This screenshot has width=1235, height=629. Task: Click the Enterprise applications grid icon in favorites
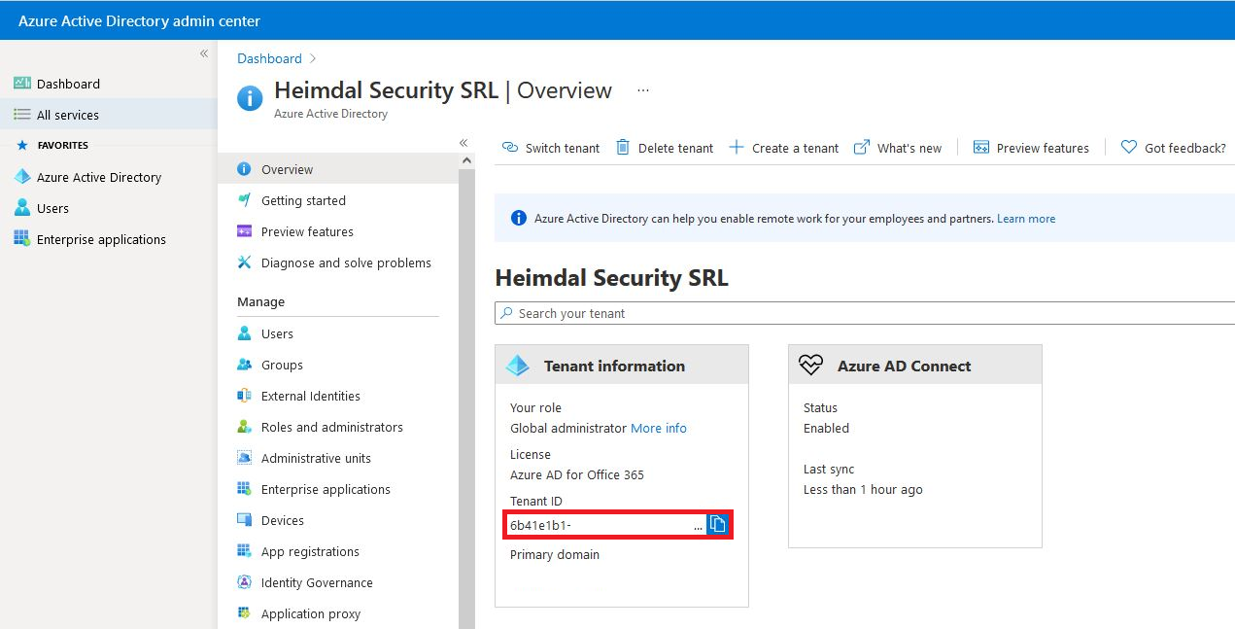[21, 239]
